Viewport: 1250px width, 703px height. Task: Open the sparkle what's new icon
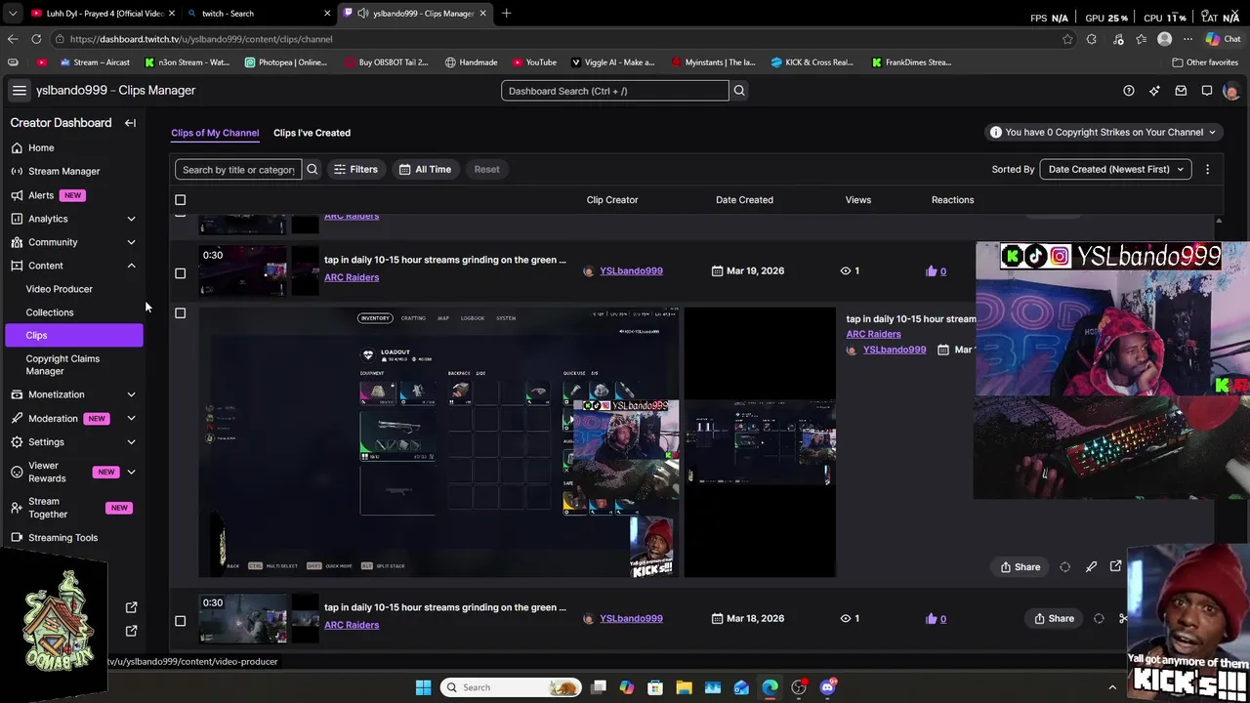click(1154, 91)
